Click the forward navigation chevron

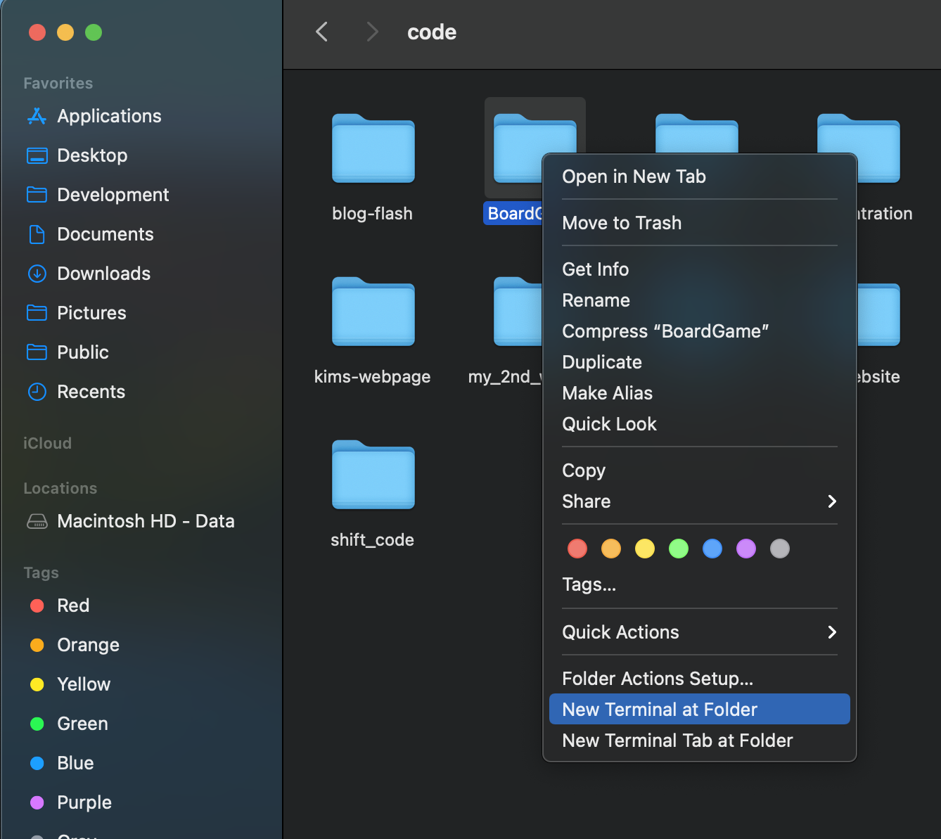pyautogui.click(x=371, y=32)
